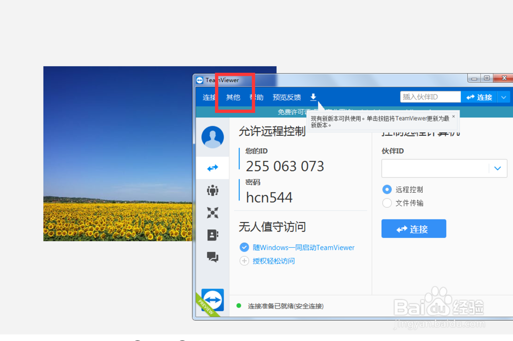The image size is (513, 341).
Task: Open the 预览反馈 menu
Action: [287, 97]
